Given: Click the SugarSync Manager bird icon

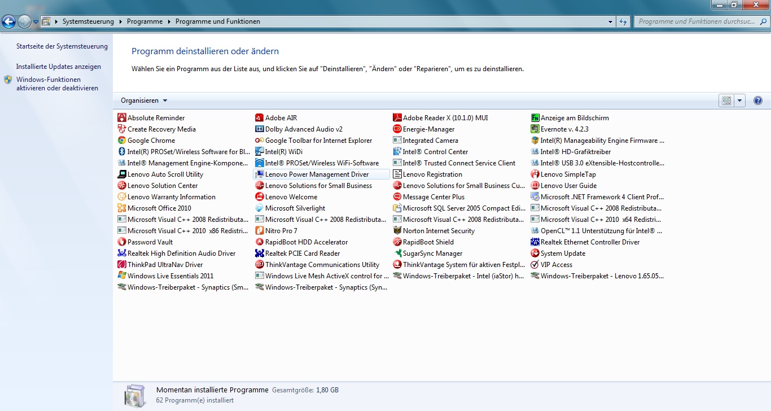Looking at the screenshot, I should pos(397,253).
